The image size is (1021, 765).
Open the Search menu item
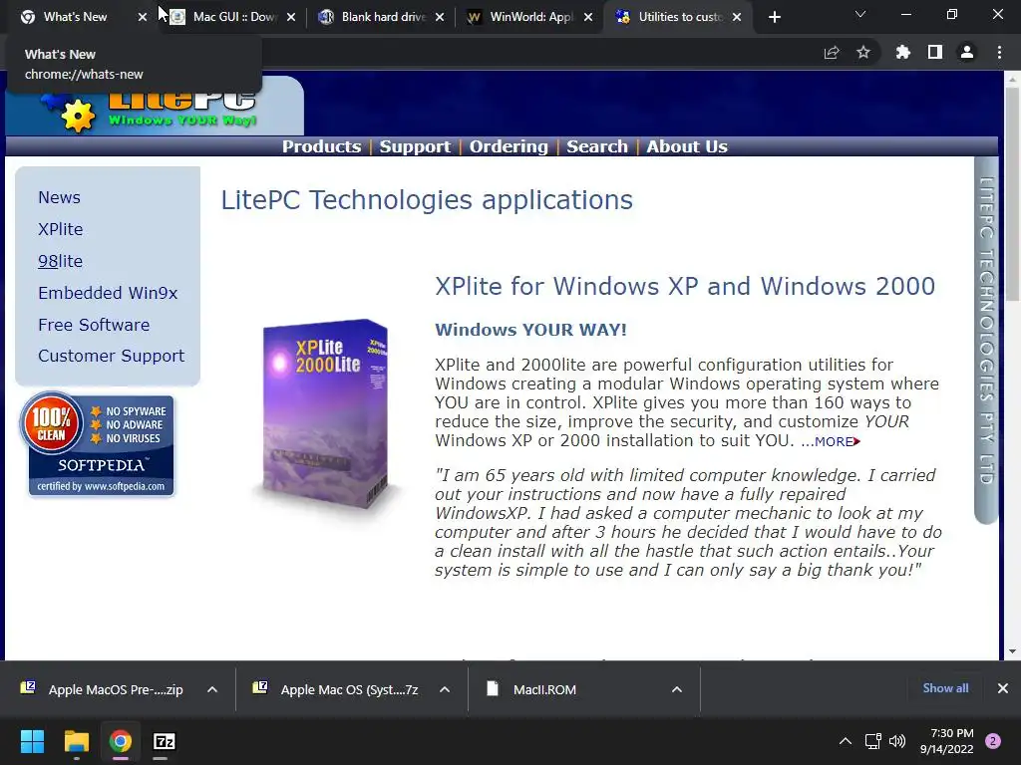pyautogui.click(x=597, y=146)
